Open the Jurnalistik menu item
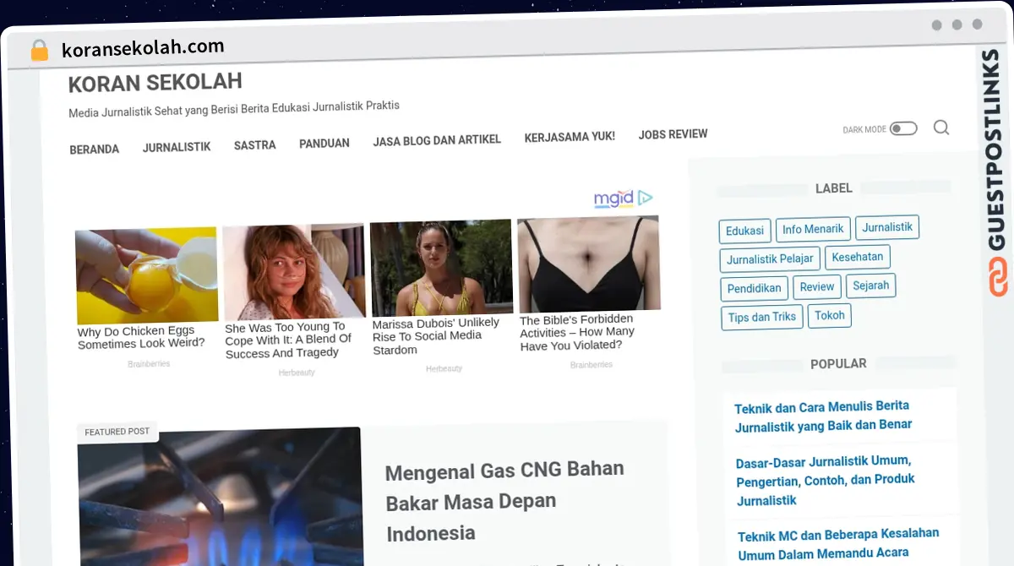 click(x=177, y=147)
